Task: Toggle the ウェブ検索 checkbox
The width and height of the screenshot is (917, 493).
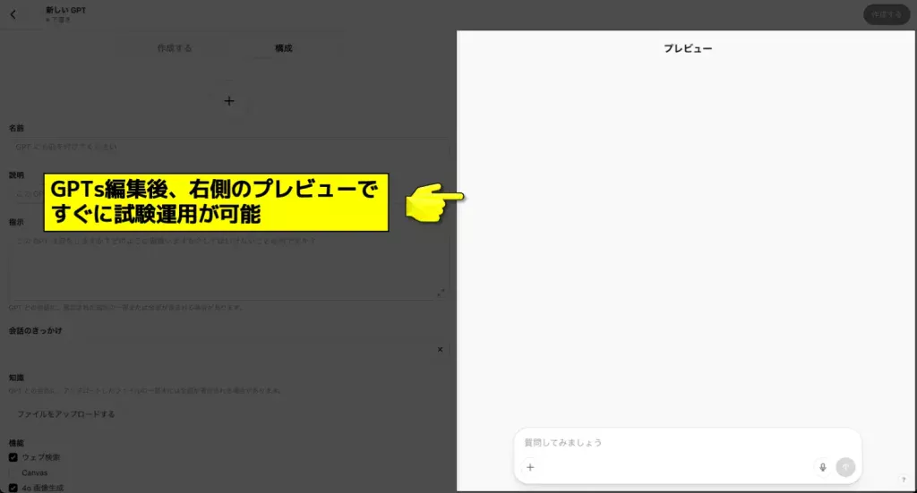Action: pyautogui.click(x=13, y=457)
